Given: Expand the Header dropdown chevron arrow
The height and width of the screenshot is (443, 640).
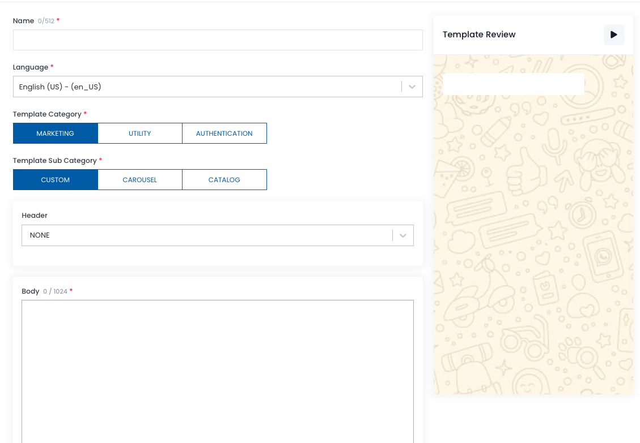Looking at the screenshot, I should coord(403,235).
